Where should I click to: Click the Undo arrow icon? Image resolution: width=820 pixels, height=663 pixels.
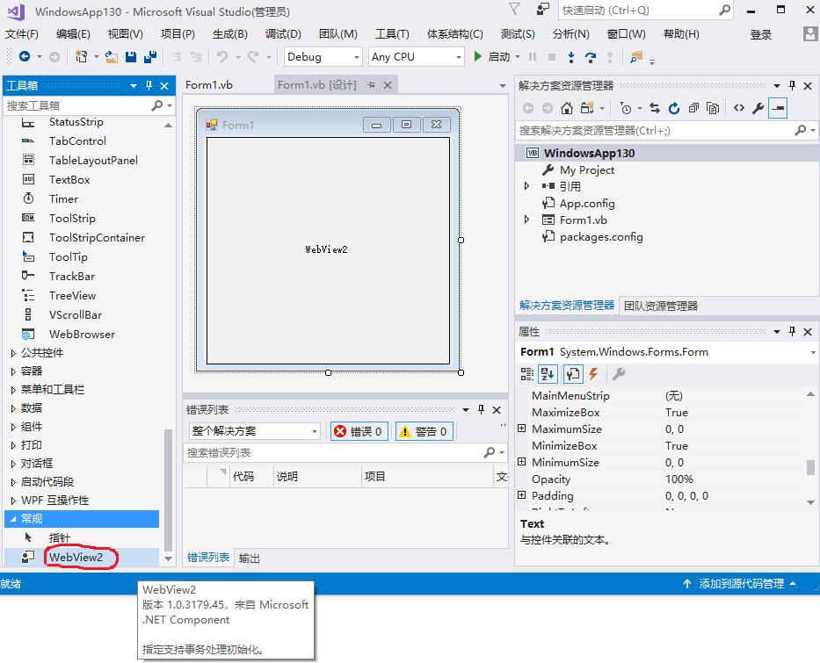222,56
